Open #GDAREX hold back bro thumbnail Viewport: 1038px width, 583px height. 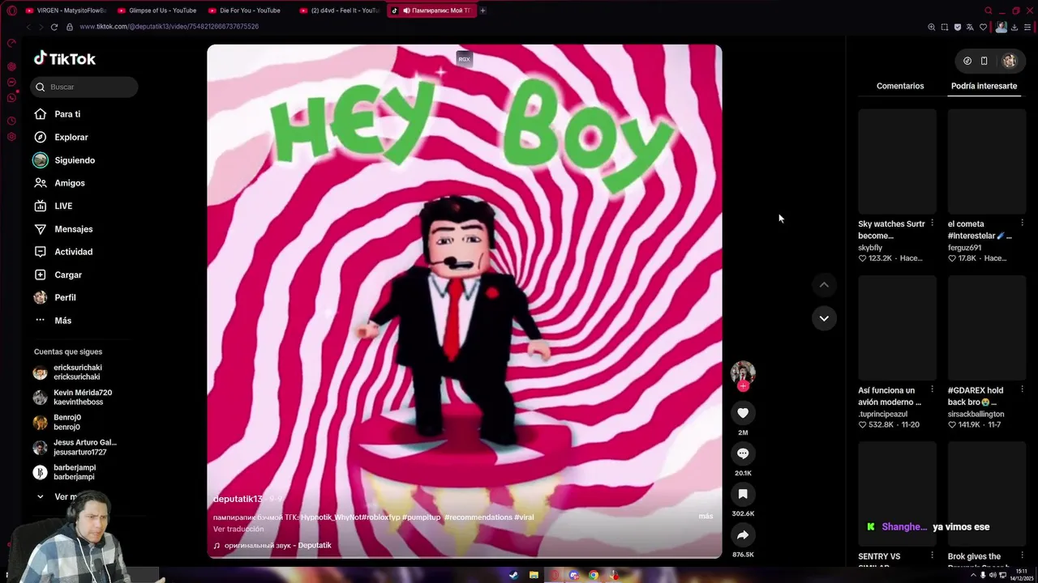pyautogui.click(x=987, y=327)
